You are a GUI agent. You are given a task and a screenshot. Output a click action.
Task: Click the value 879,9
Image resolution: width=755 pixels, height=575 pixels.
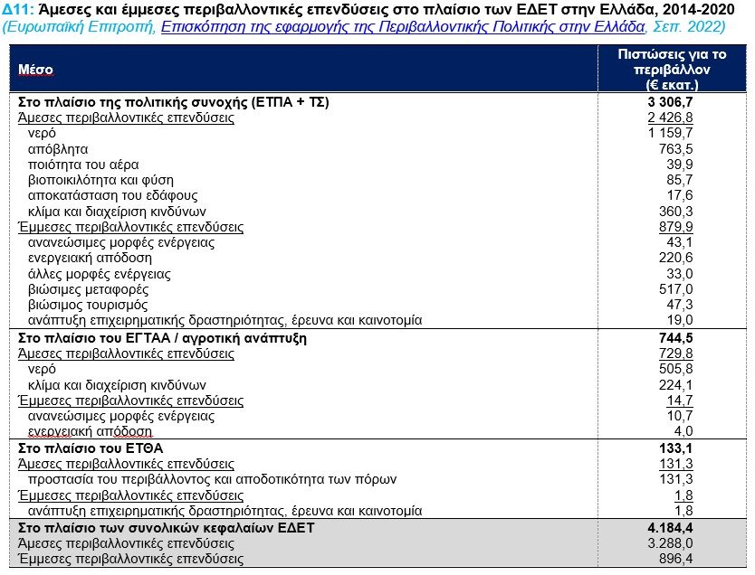click(x=676, y=226)
